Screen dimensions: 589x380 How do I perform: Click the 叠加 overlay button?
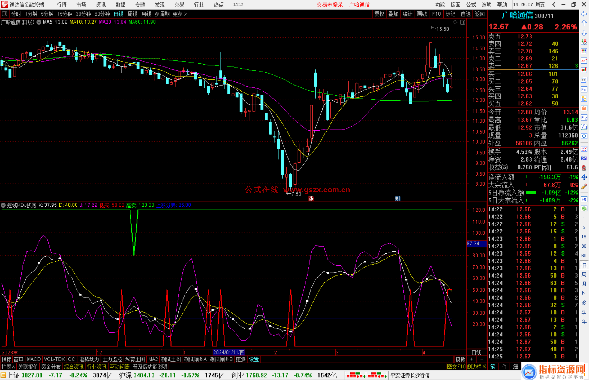coord(393,14)
